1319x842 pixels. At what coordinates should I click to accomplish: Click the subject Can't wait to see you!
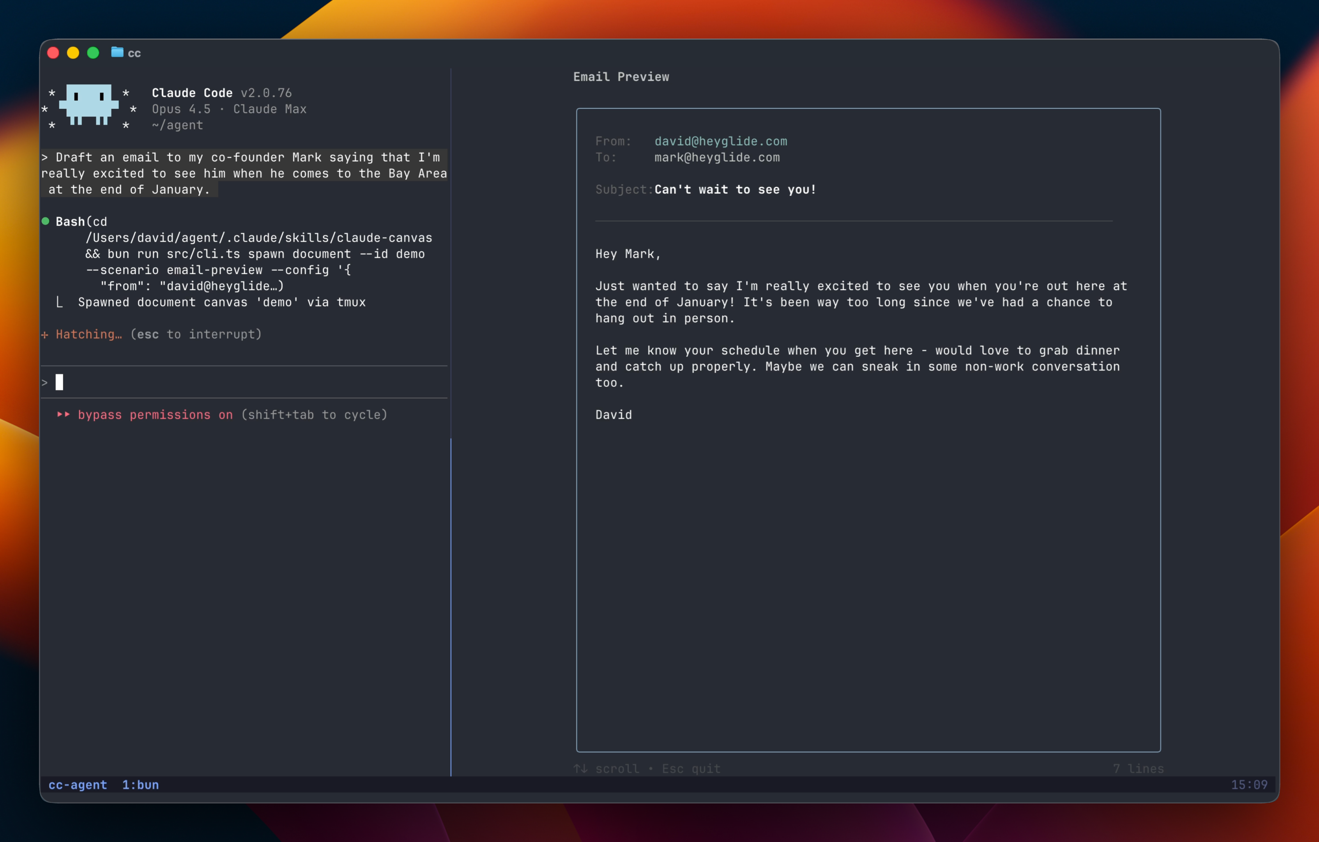735,189
